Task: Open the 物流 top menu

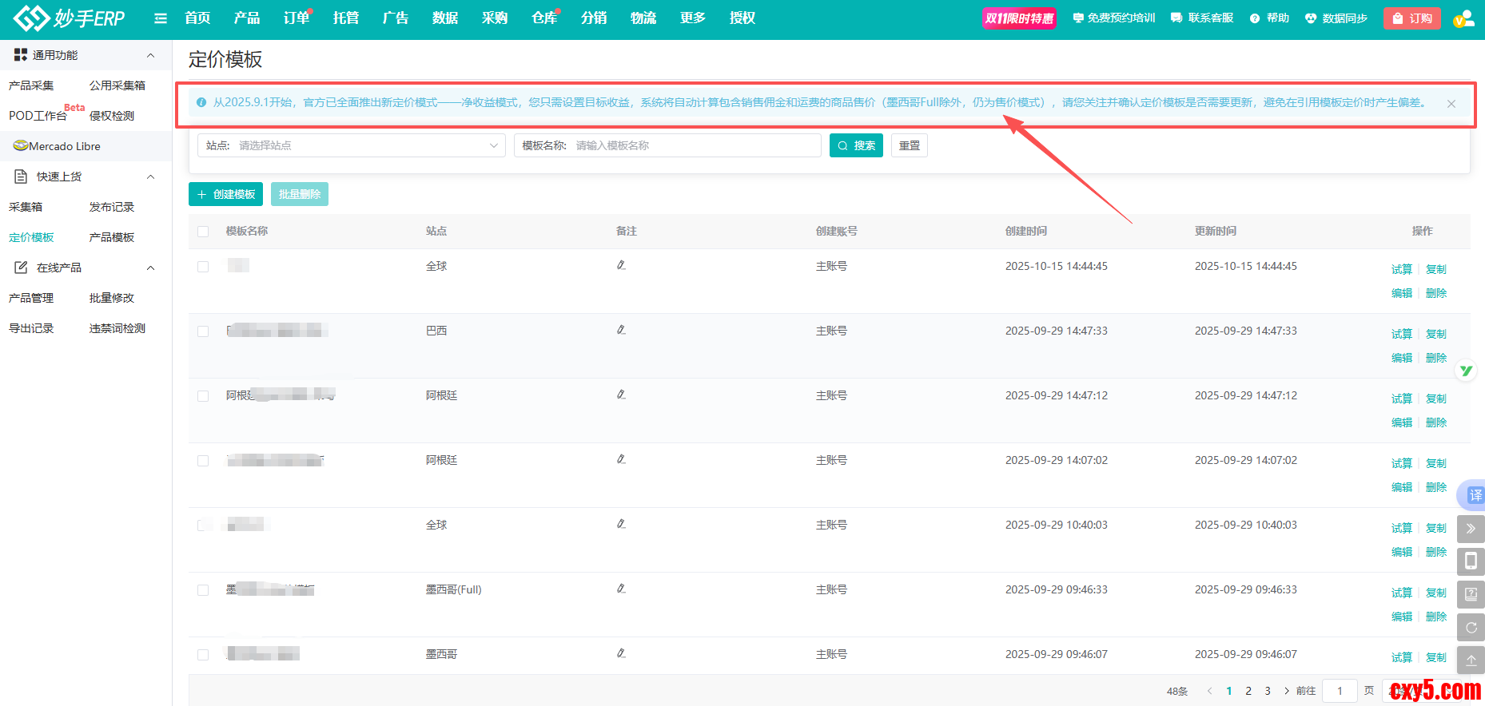Action: [x=643, y=18]
